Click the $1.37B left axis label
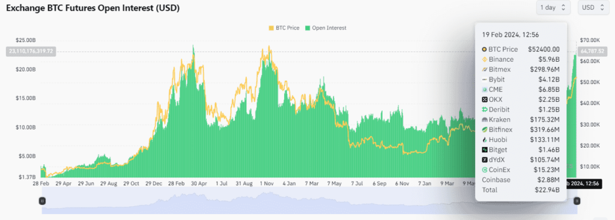The image size is (615, 220). coord(27,177)
